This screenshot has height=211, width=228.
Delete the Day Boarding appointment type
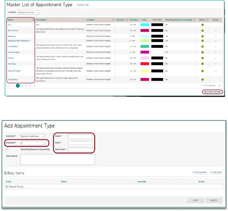click(x=216, y=52)
